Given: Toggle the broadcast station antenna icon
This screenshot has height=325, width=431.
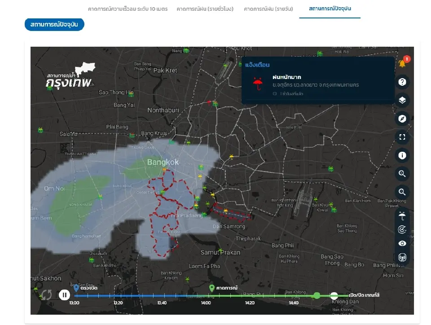Looking at the screenshot, I should click(x=402, y=258).
